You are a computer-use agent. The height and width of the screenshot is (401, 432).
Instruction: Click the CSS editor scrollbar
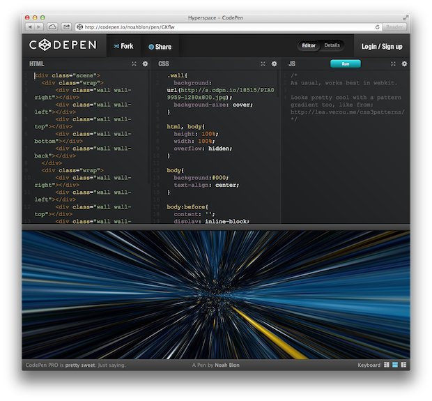pos(278,83)
